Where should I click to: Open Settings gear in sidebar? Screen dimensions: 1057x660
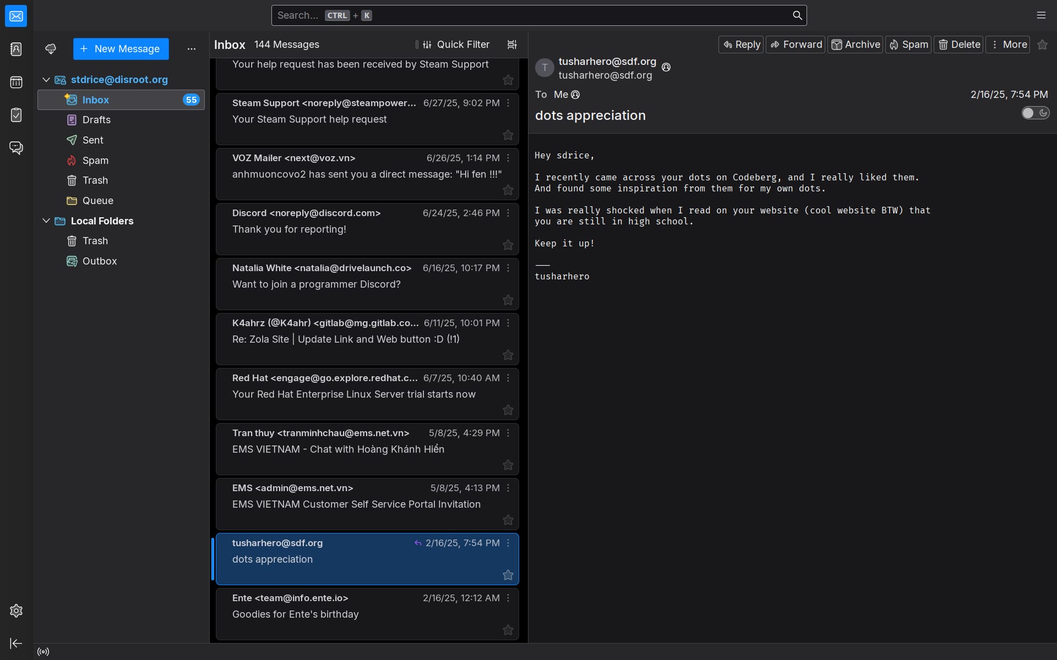pos(16,610)
